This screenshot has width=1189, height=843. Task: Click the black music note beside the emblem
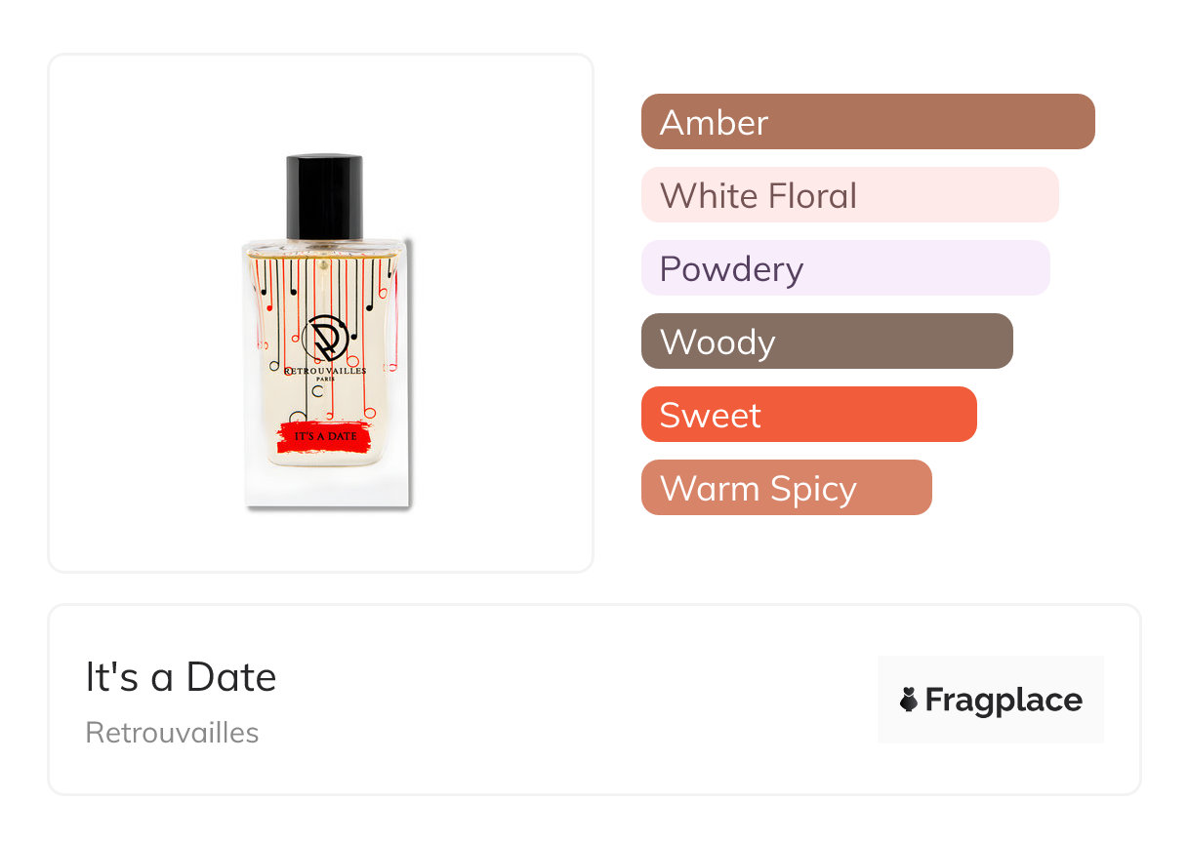point(370,305)
